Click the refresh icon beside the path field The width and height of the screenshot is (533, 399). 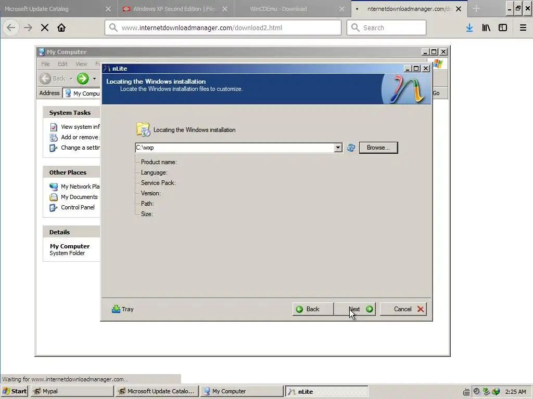click(x=351, y=148)
